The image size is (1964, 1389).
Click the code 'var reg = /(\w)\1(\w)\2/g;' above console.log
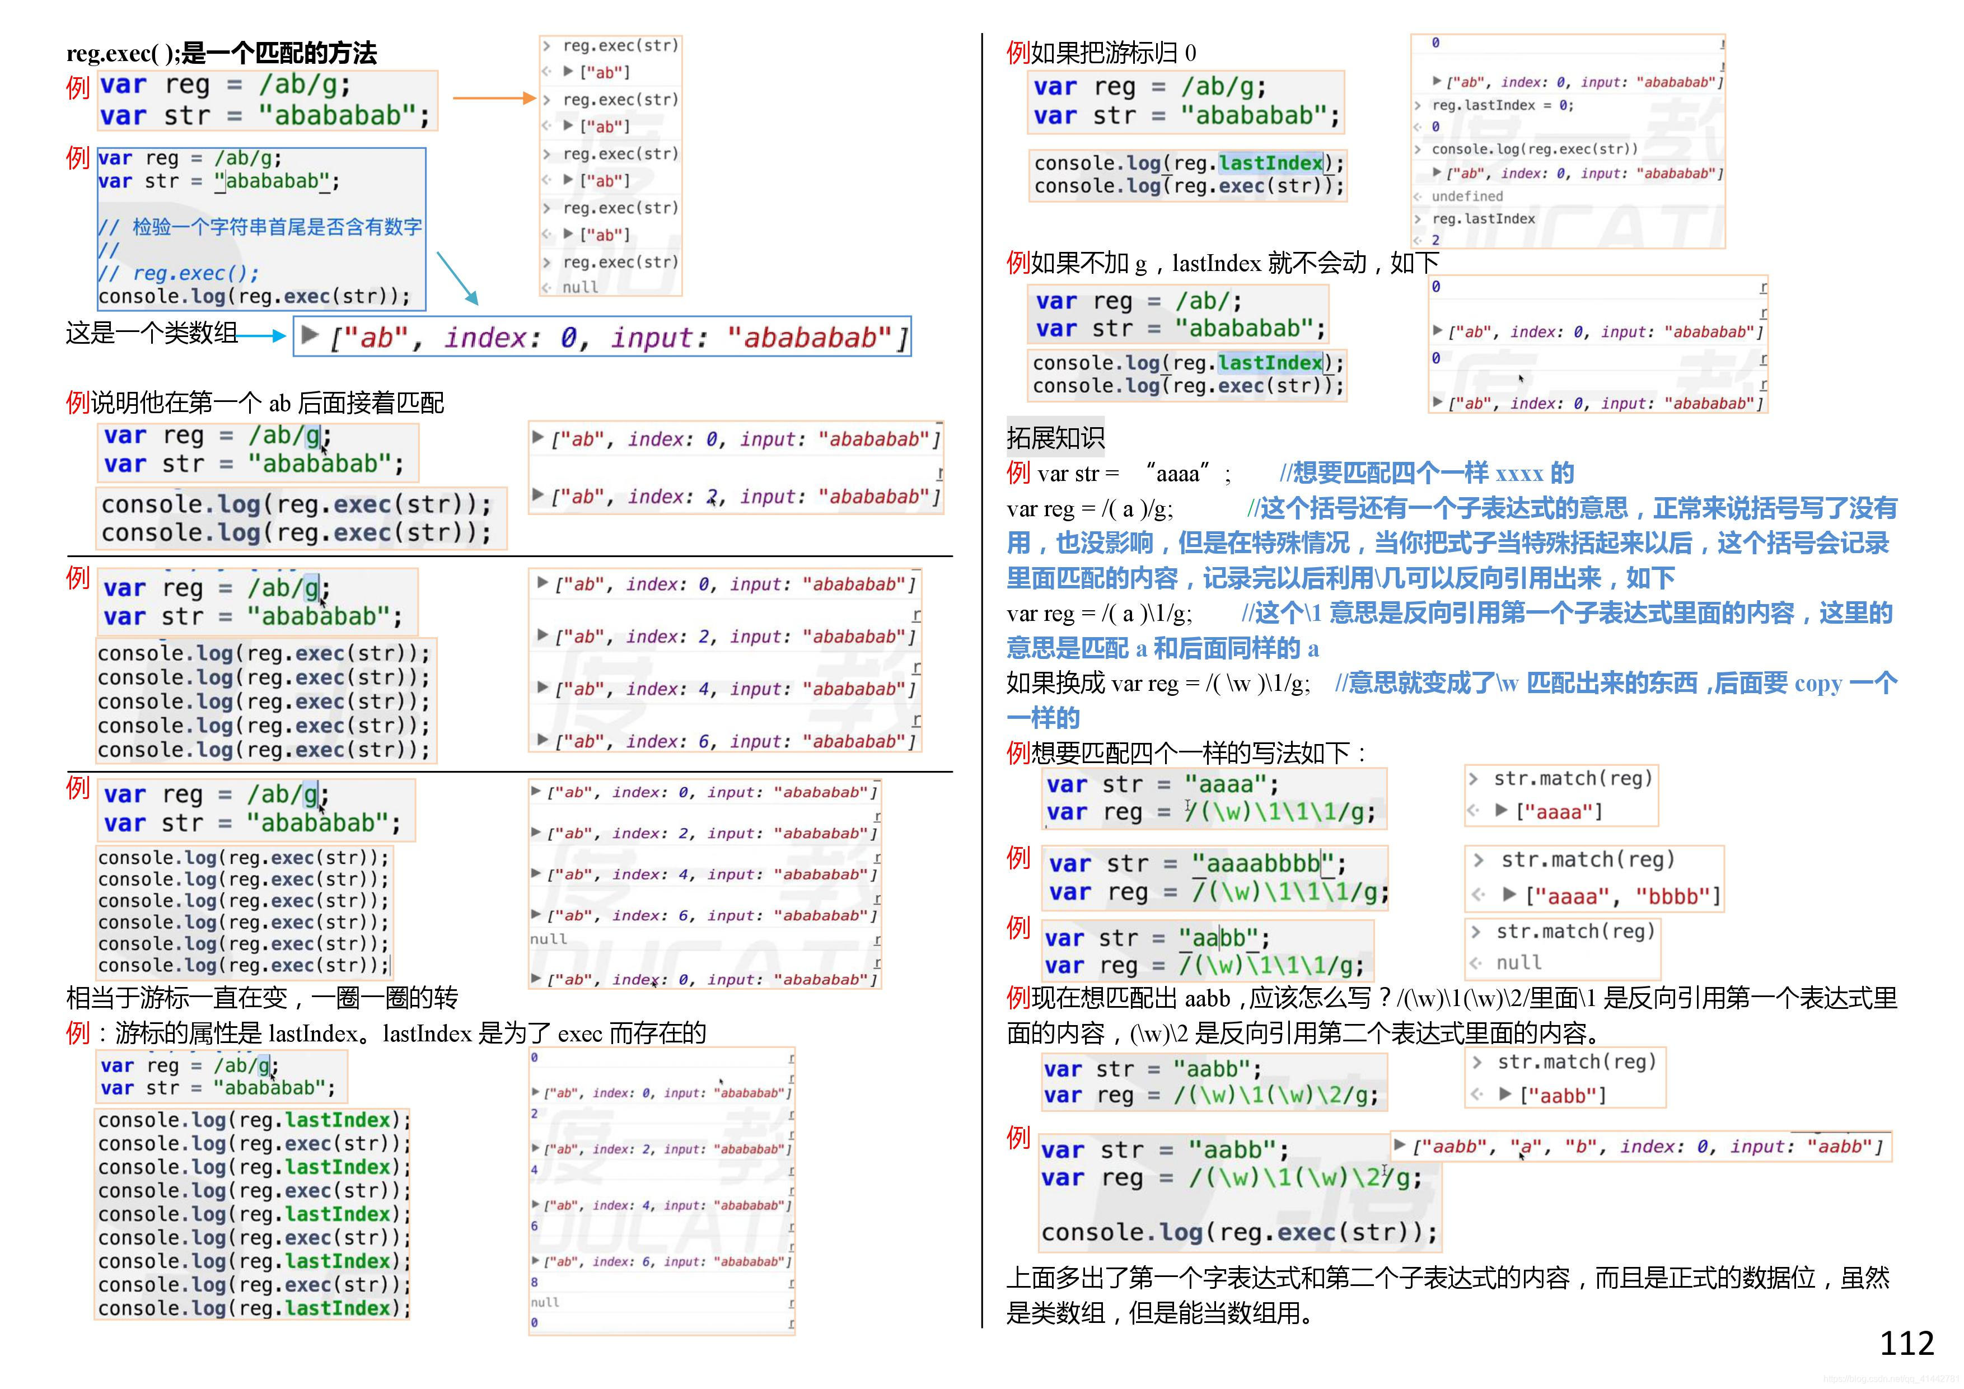coord(1231,1178)
